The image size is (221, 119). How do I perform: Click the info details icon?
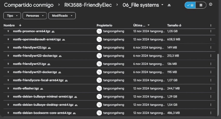pyautogui.click(x=211, y=4)
